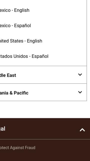Click the Oceania & Pacific heading text

(x=14, y=93)
